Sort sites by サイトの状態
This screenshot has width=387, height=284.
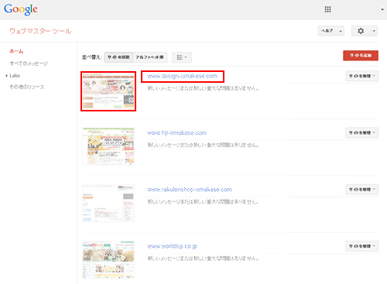pyautogui.click(x=118, y=57)
